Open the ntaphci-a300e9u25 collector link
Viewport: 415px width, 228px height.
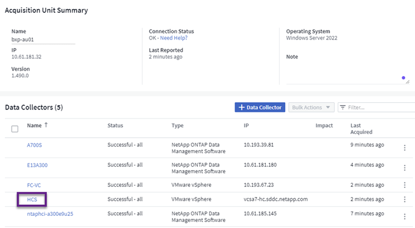point(50,214)
